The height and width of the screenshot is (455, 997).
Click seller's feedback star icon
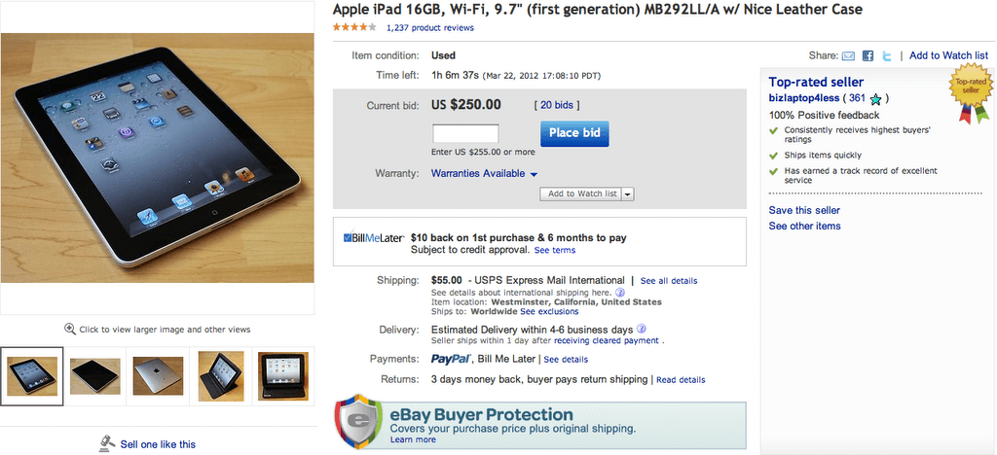pos(876,99)
